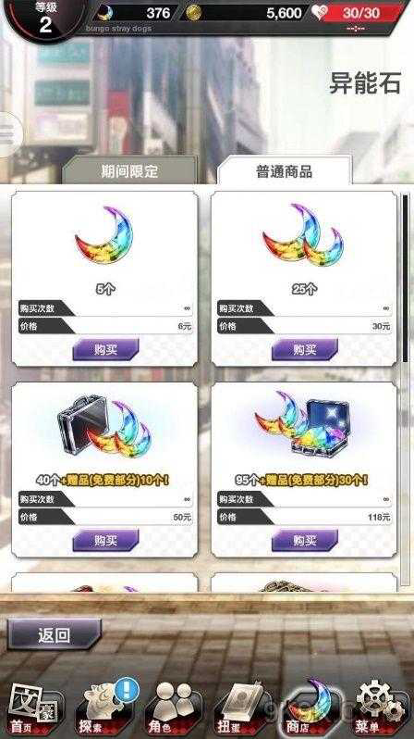414x739 pixels.
Task: Open the 首页 home icon
Action: (34, 710)
